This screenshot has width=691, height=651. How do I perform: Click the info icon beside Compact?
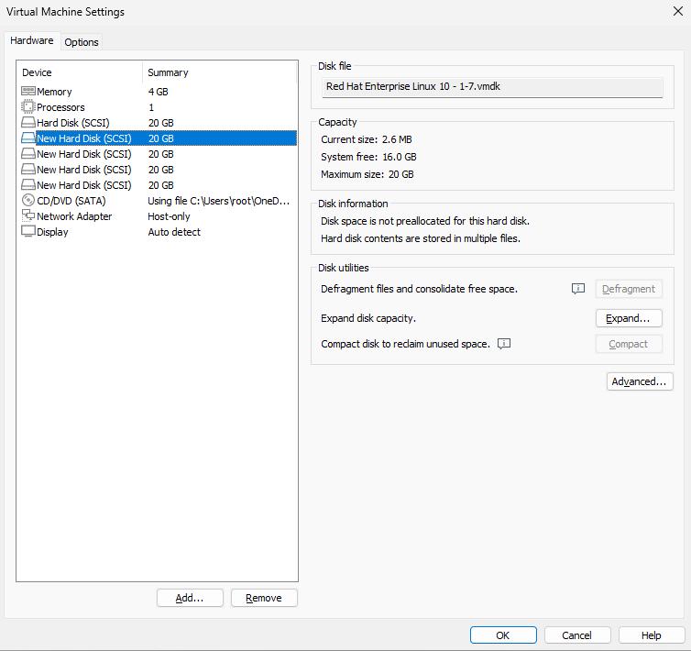504,344
